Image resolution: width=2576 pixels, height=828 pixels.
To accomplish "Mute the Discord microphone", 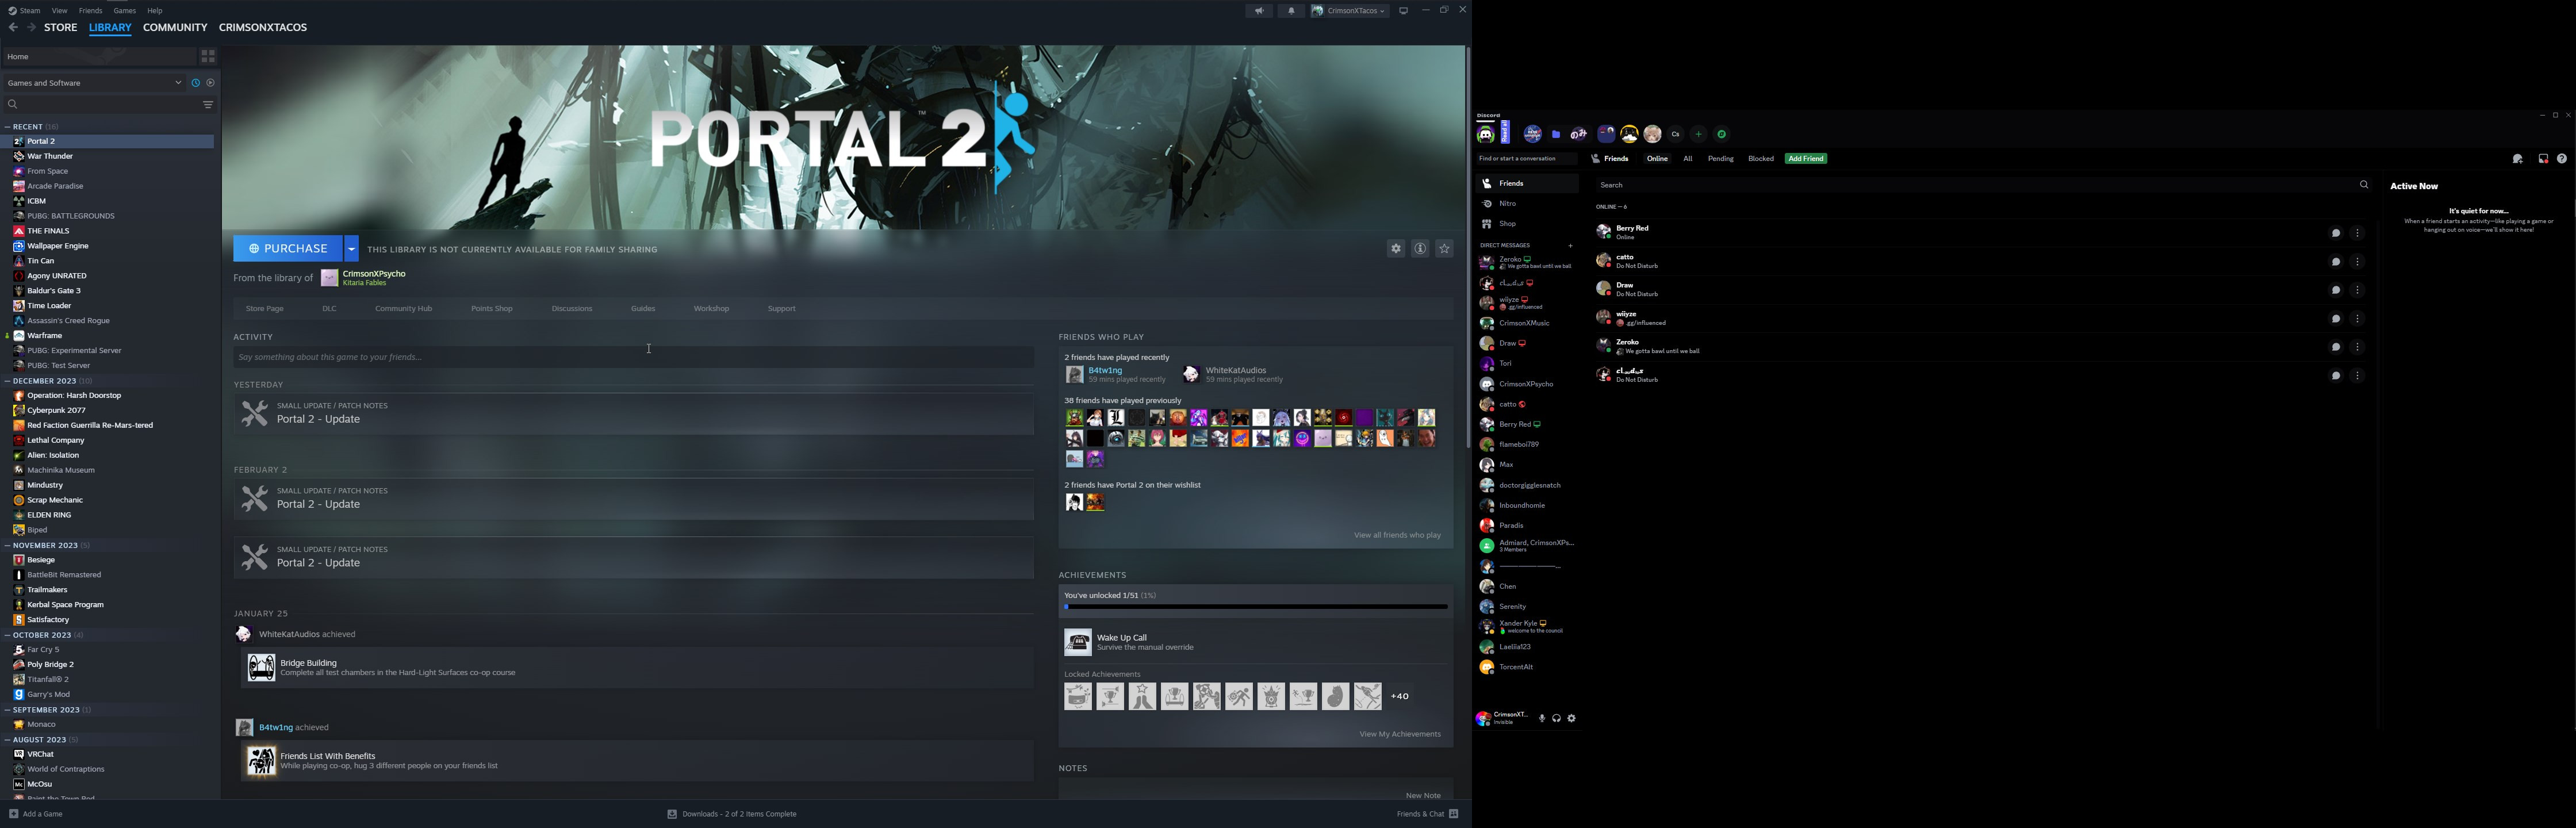I will tap(1541, 719).
